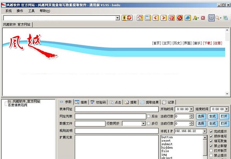Enable the 多行 checkbox
Screen dimensions: 231x159
tap(149, 123)
